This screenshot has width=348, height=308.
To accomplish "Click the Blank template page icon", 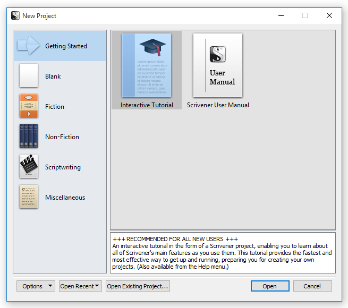I will point(29,75).
